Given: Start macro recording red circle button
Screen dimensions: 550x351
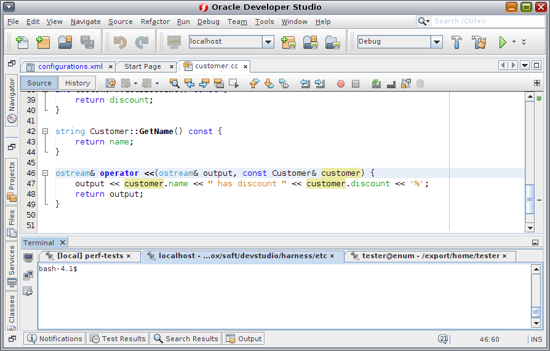Looking at the screenshot, I should coord(341,84).
